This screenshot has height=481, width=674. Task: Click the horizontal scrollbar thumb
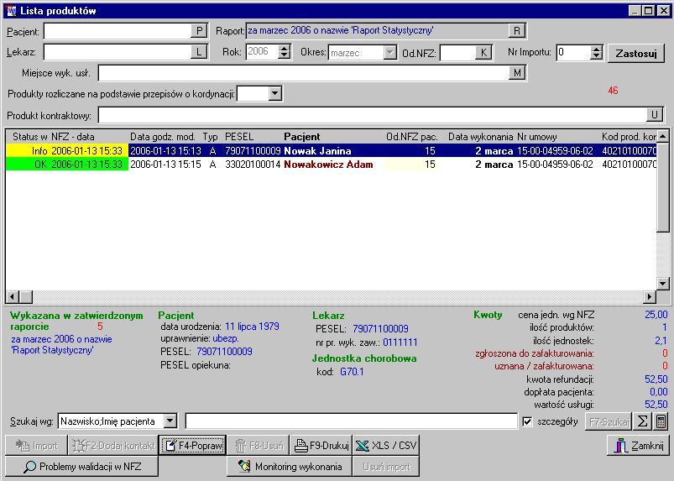26,296
